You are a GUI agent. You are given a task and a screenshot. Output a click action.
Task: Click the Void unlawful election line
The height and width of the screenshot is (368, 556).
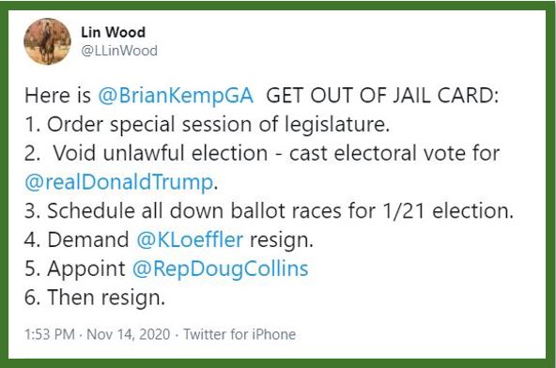click(x=262, y=154)
